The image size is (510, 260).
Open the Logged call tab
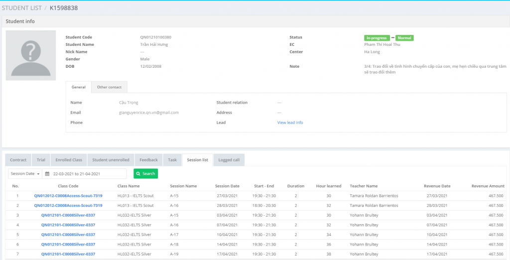(229, 160)
